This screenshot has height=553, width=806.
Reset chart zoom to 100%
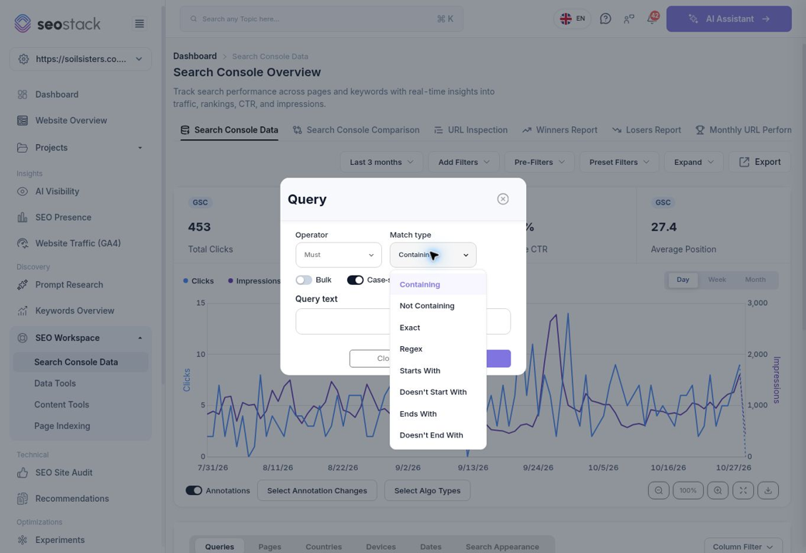click(x=687, y=490)
